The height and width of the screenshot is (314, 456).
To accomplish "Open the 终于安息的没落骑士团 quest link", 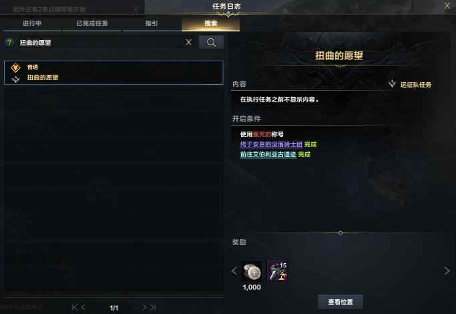I will 271,144.
